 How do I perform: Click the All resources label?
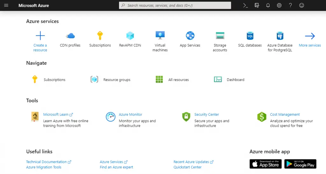click(x=178, y=80)
